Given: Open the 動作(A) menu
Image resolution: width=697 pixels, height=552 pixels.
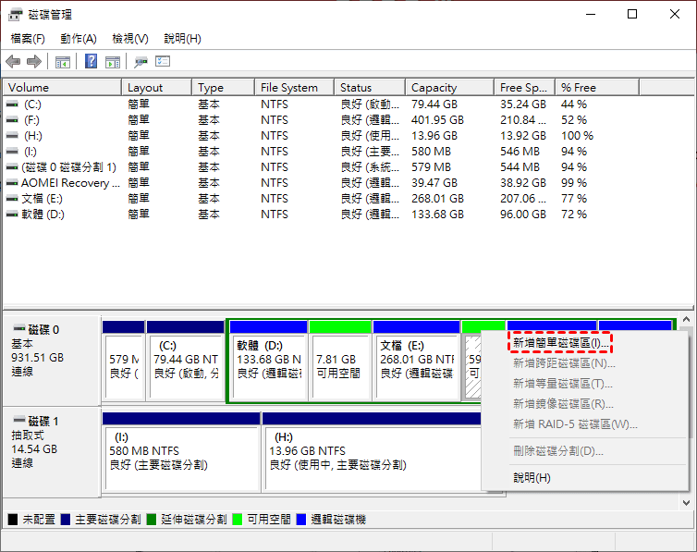Looking at the screenshot, I should click(x=79, y=39).
